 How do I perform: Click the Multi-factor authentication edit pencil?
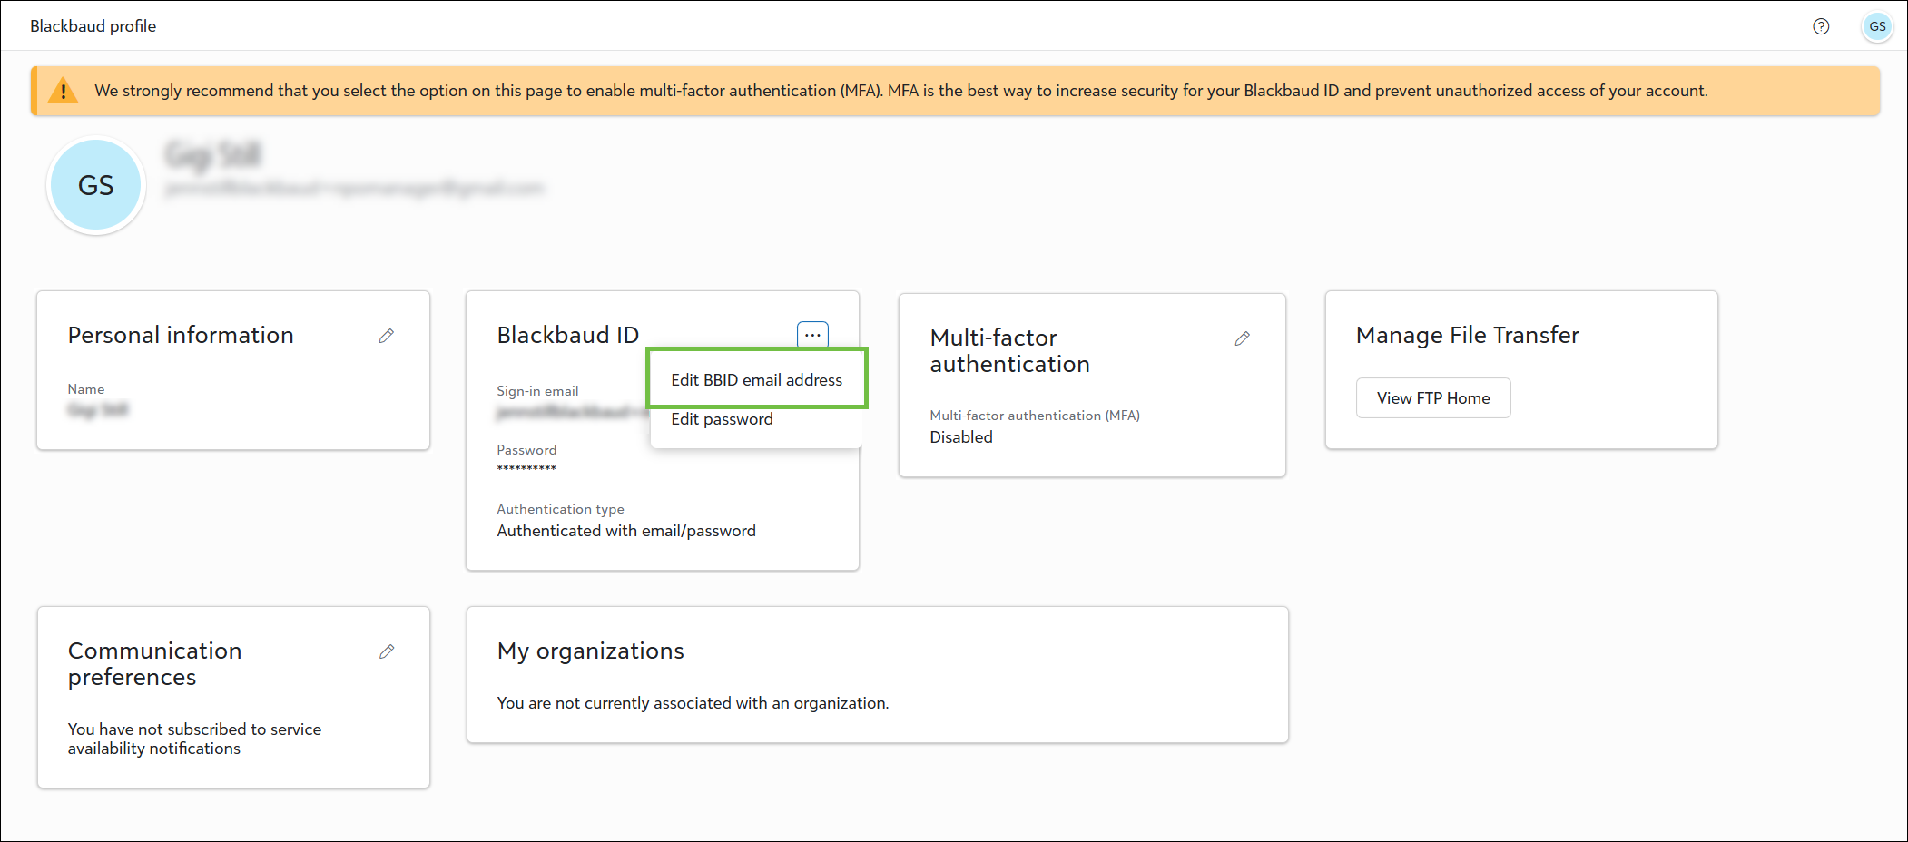click(1242, 338)
